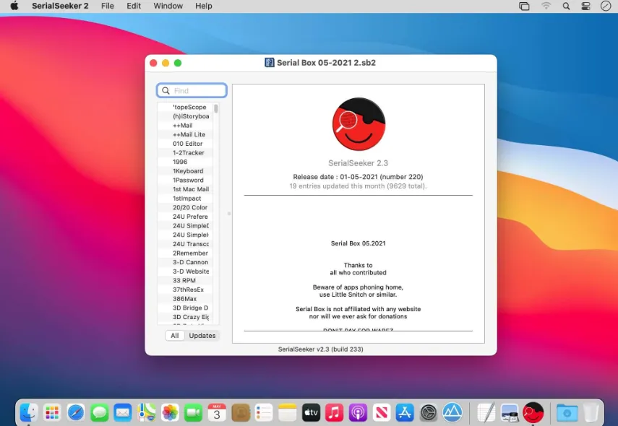The width and height of the screenshot is (618, 426).
Task: Pick "2Remember" from the list
Action: point(185,253)
